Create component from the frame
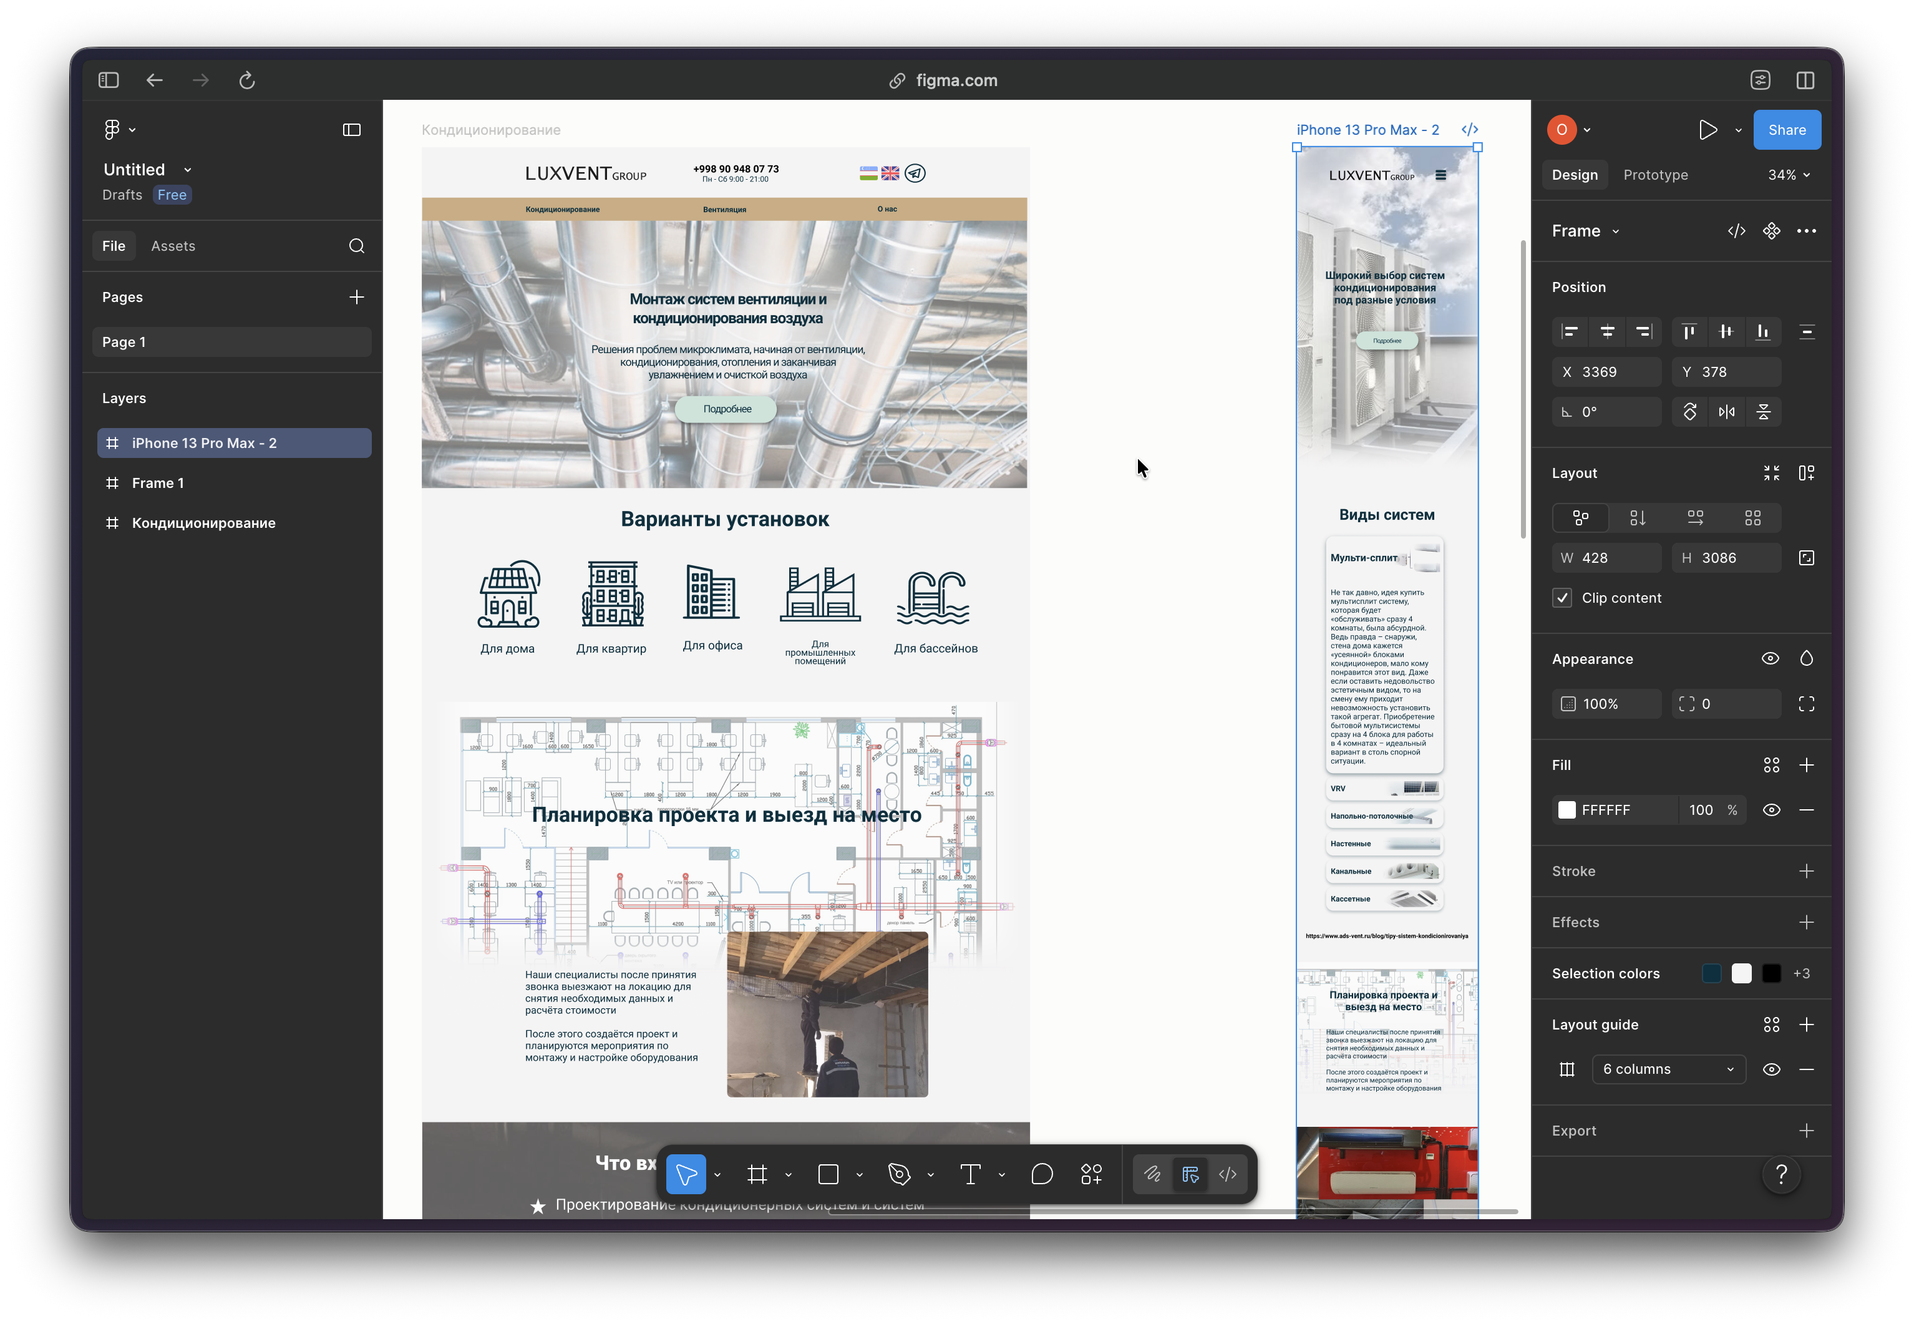Viewport: 1914px width, 1324px height. coord(1771,231)
